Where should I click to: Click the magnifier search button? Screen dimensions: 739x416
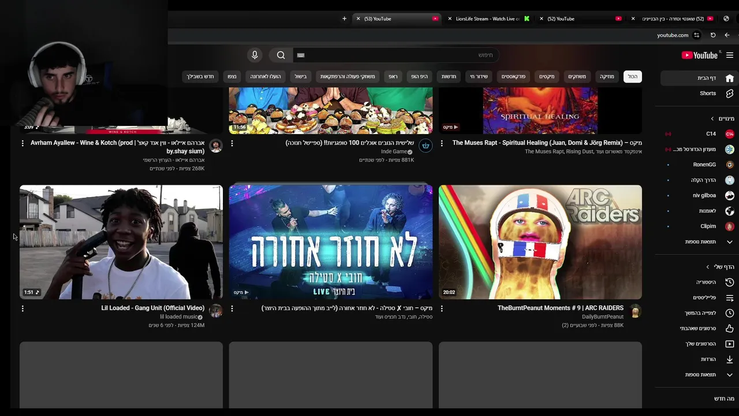tap(281, 55)
